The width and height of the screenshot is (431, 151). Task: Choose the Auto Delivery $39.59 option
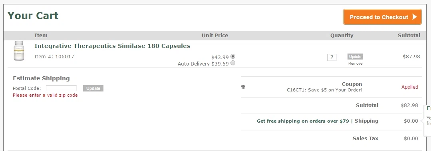233,63
